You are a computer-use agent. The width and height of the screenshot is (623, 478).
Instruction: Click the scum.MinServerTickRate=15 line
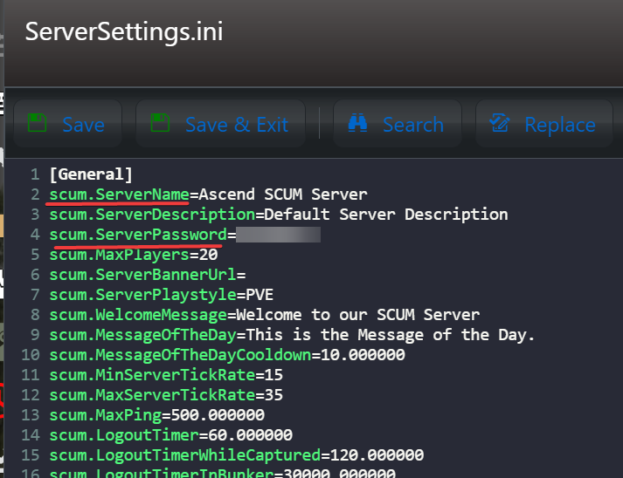pos(166,375)
